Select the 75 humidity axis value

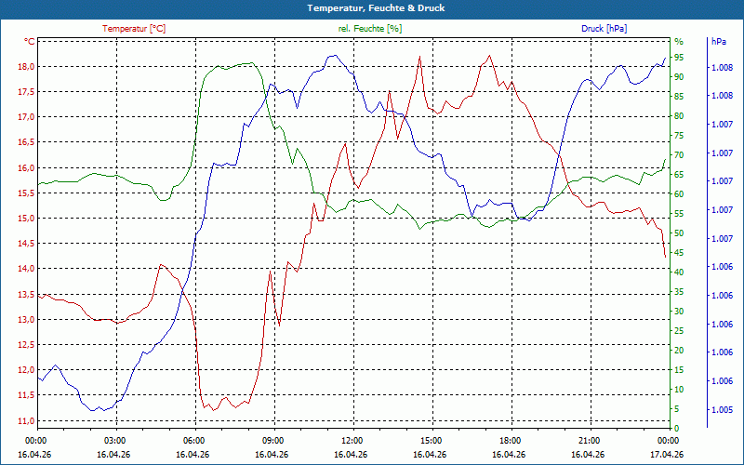click(679, 135)
